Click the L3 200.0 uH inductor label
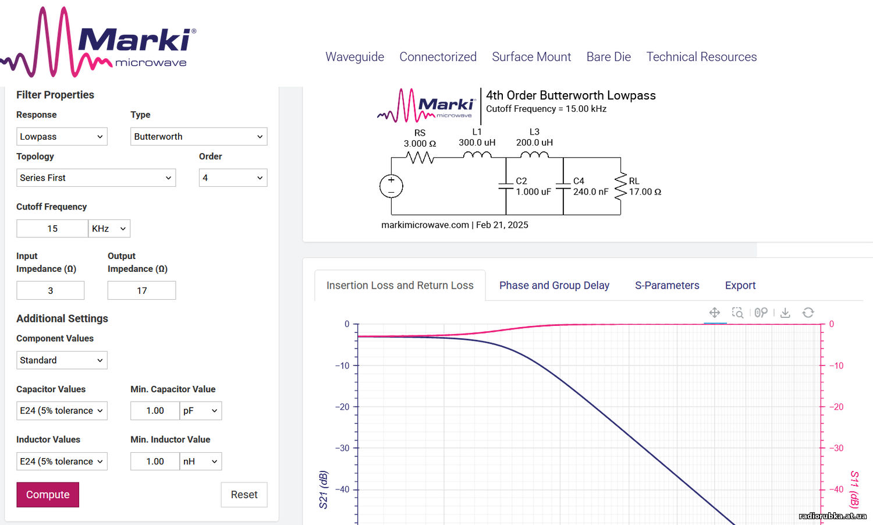Screen dimensions: 873x525 (x=534, y=137)
